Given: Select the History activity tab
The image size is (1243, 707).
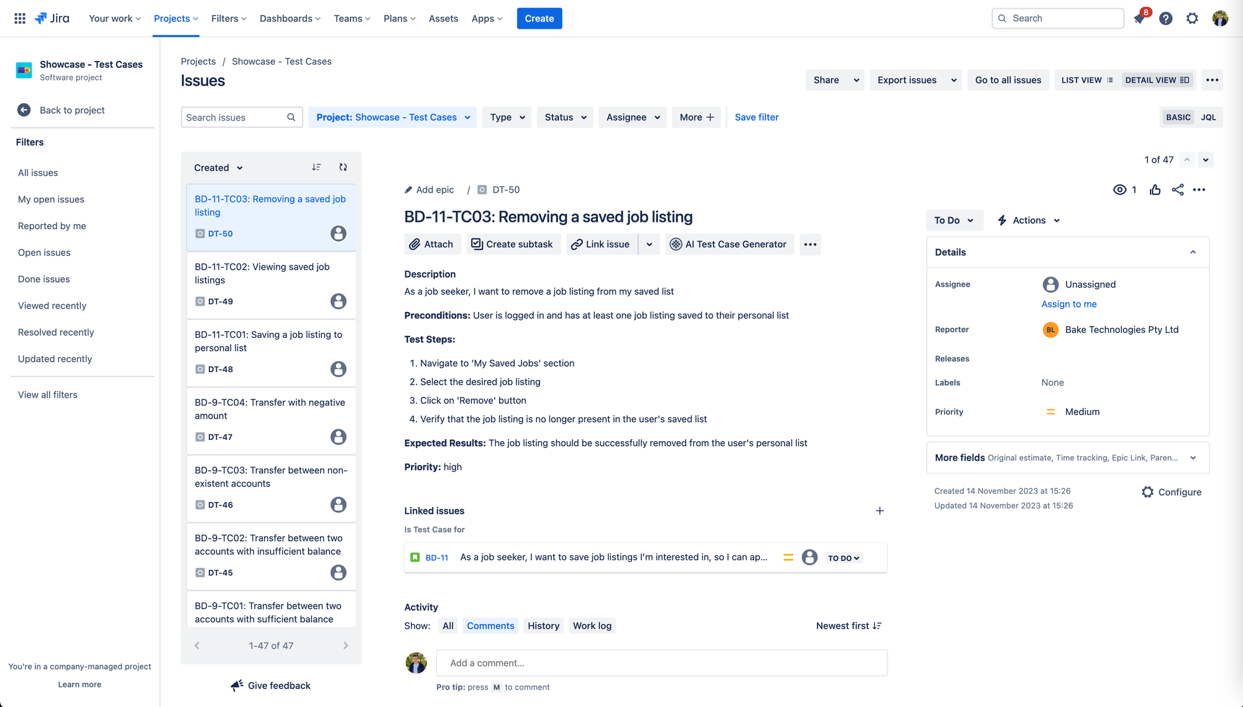Looking at the screenshot, I should [x=543, y=626].
